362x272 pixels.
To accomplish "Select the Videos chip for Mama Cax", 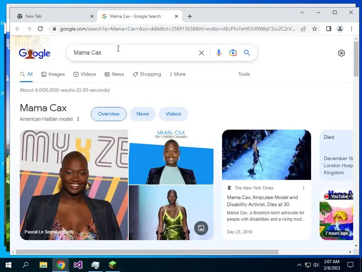I will (173, 114).
